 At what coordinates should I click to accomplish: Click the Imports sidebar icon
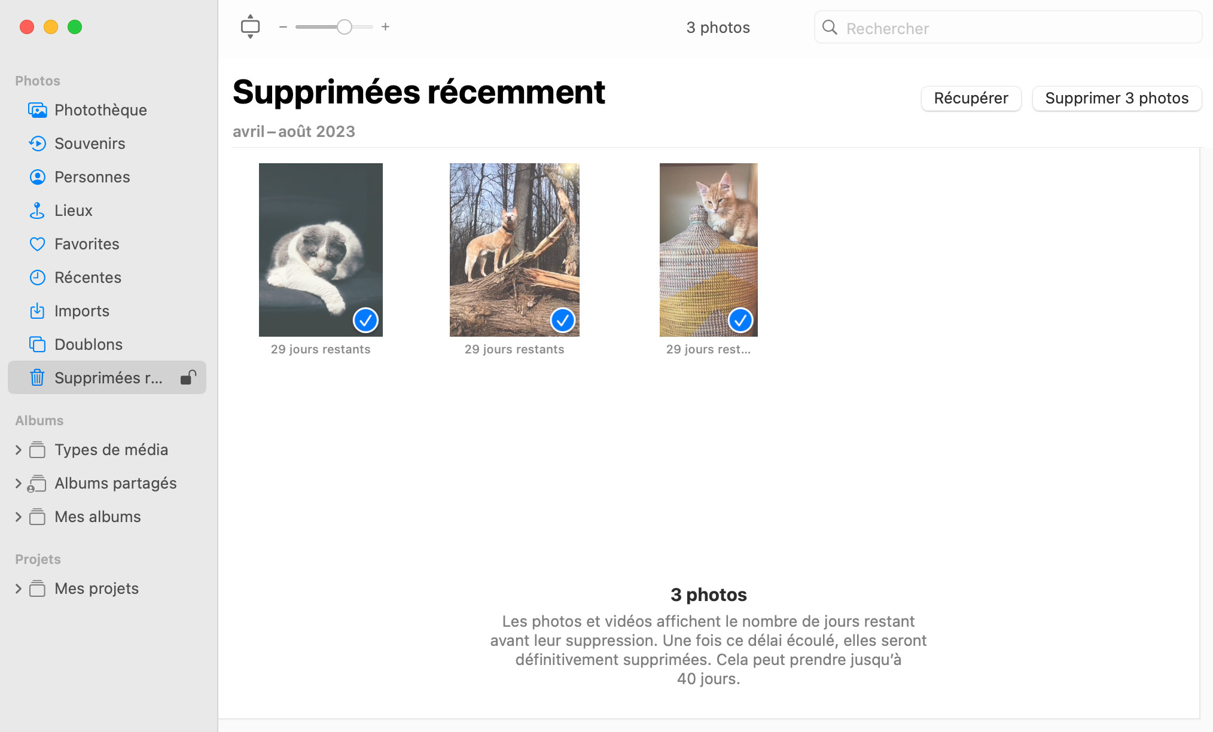(x=36, y=310)
